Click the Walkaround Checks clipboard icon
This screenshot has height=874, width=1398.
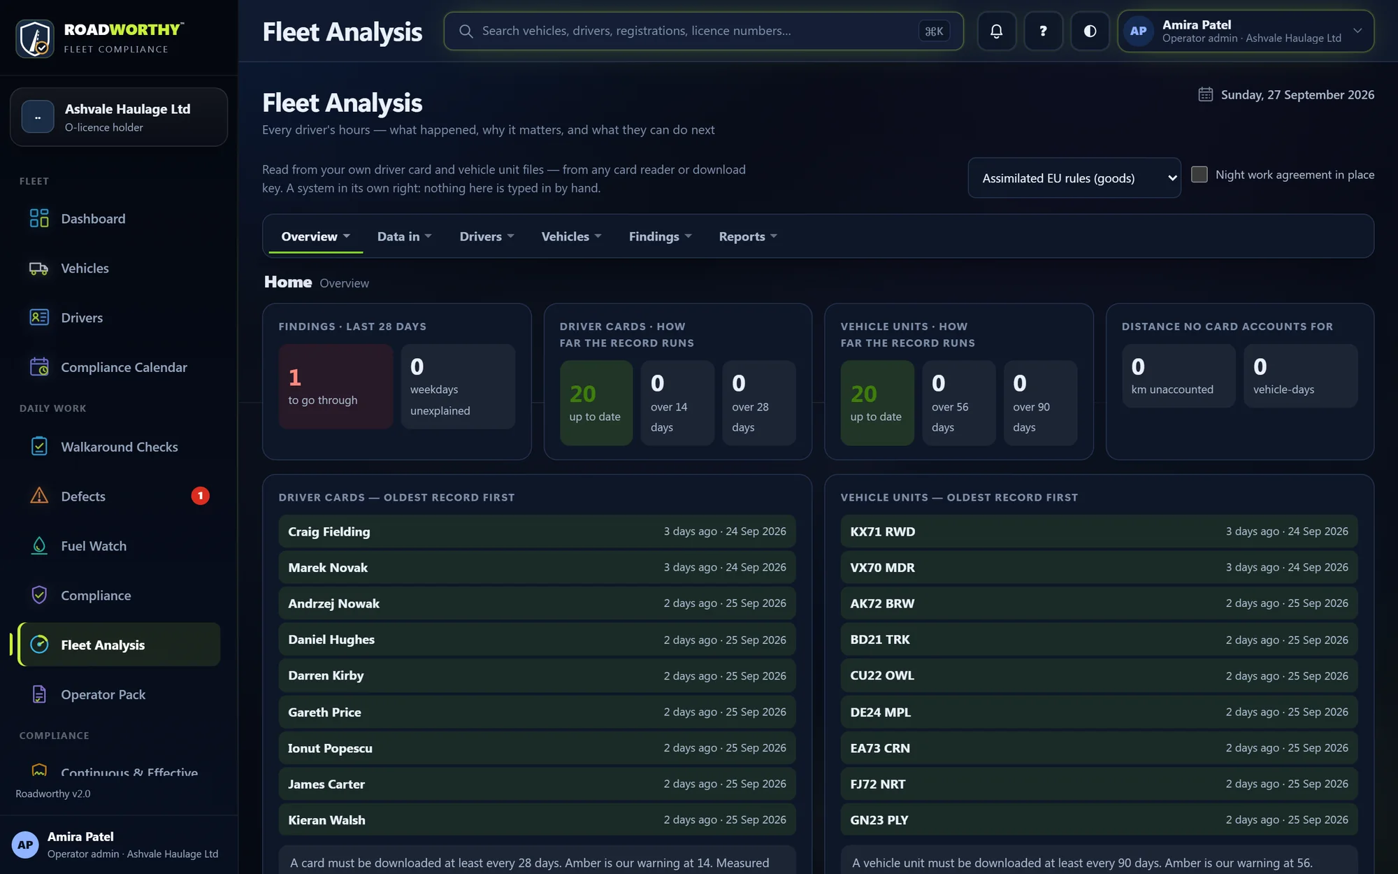[x=39, y=446]
